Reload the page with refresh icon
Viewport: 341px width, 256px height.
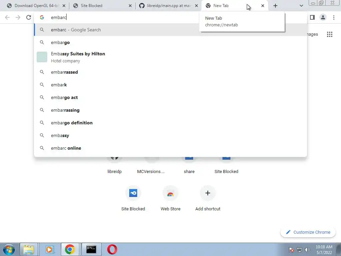tap(29, 17)
